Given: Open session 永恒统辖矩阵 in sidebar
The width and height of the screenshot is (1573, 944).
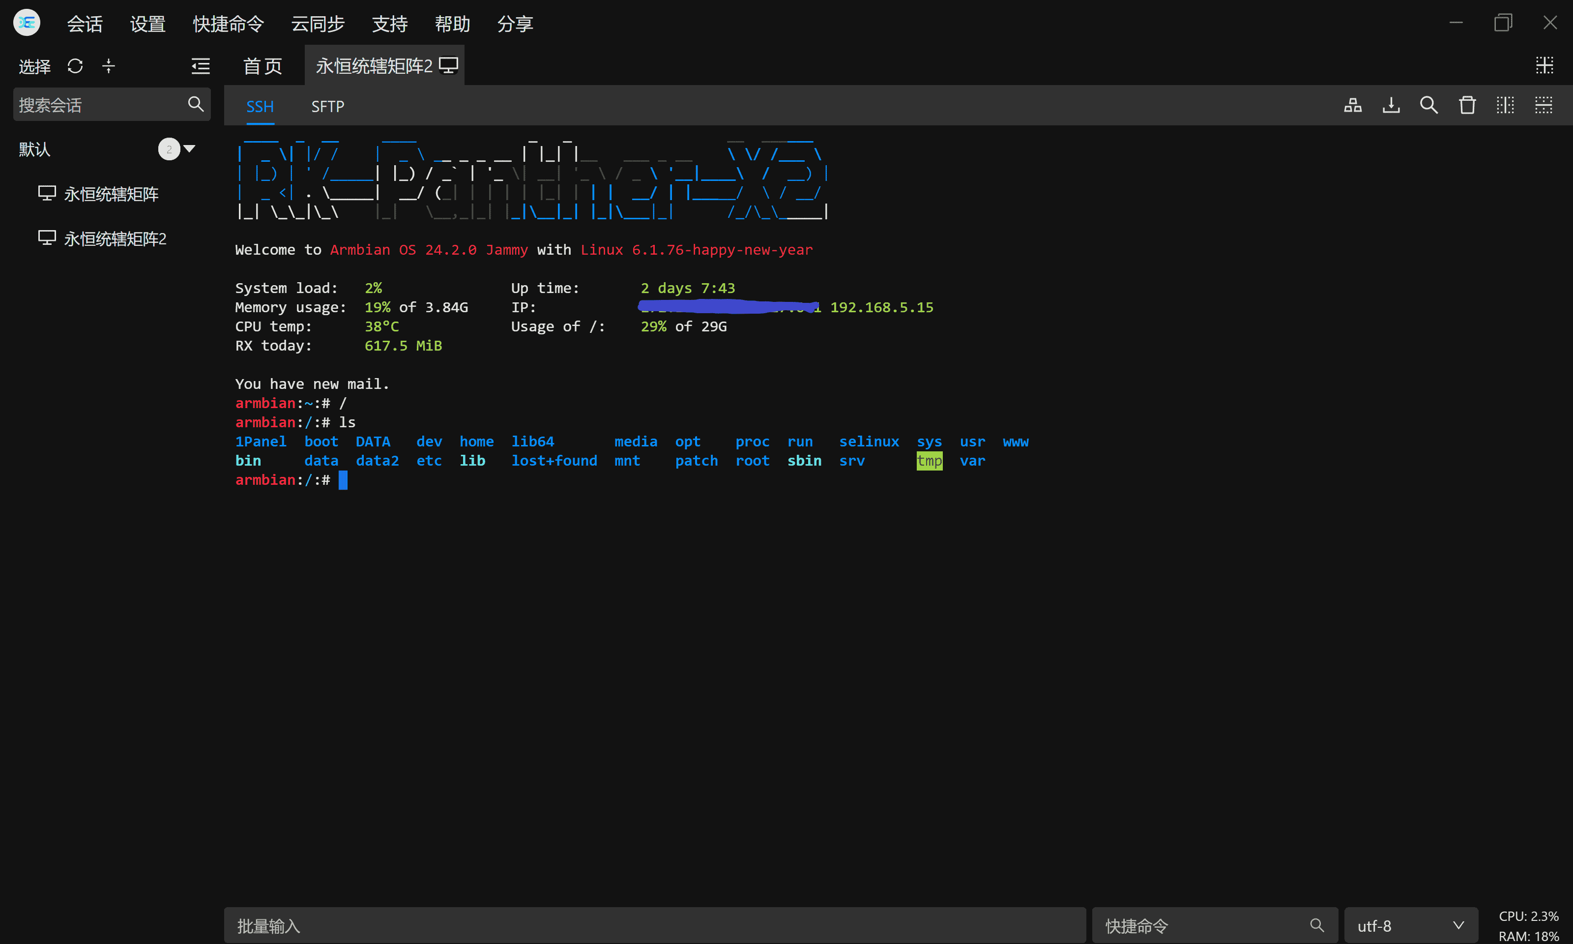Looking at the screenshot, I should click(x=111, y=194).
